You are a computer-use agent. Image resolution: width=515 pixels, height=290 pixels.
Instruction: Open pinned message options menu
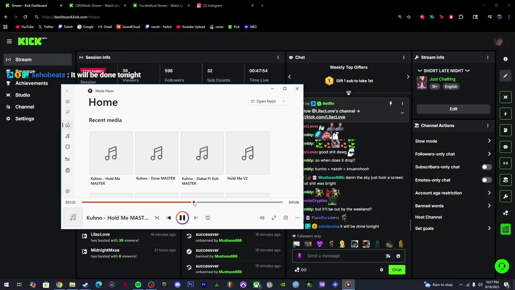click(x=402, y=104)
